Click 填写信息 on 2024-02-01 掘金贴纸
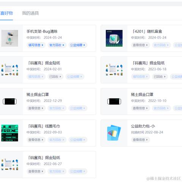Viewport: 182px width, 182px height. tap(36, 77)
